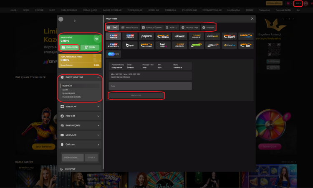Image resolution: width=313 pixels, height=188 pixels.
Task: Log out with Çıkış Yap
Action: pyautogui.click(x=68, y=169)
